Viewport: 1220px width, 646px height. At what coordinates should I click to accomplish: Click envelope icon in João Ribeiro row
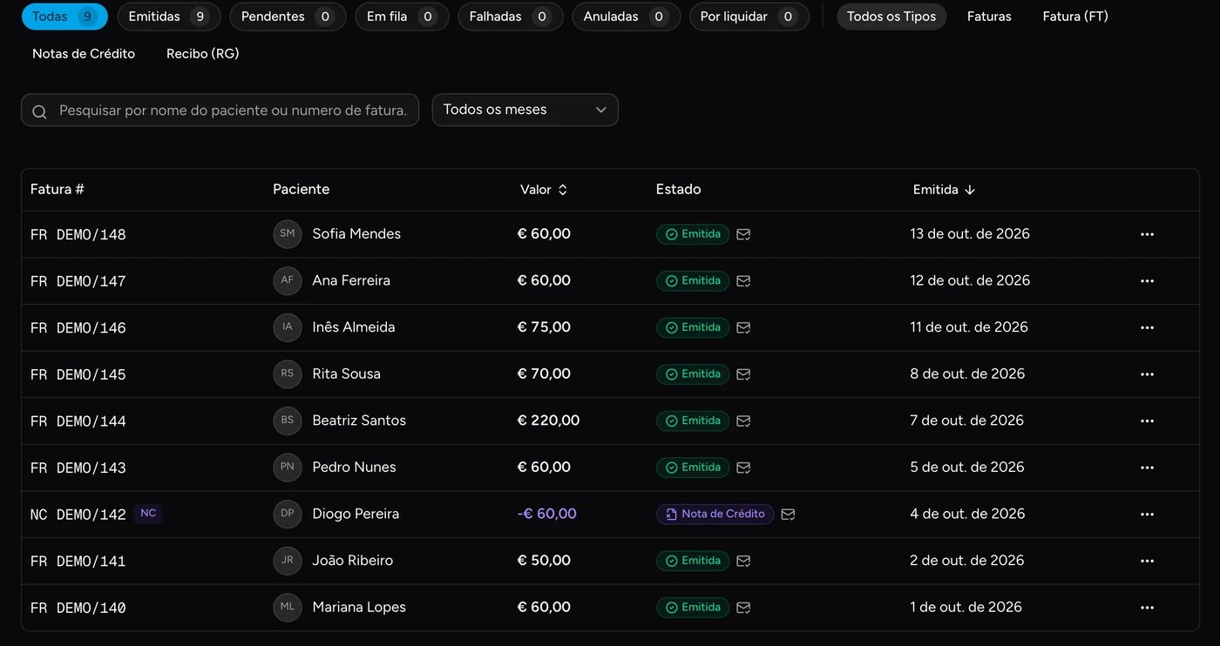[743, 561]
